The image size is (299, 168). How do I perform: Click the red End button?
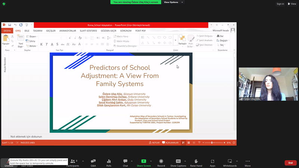pos(290,163)
